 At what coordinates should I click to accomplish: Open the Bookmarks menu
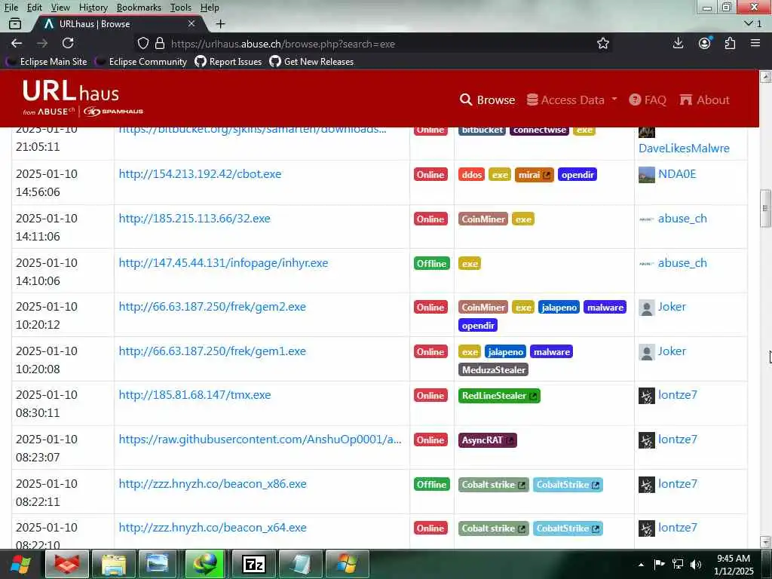(139, 8)
